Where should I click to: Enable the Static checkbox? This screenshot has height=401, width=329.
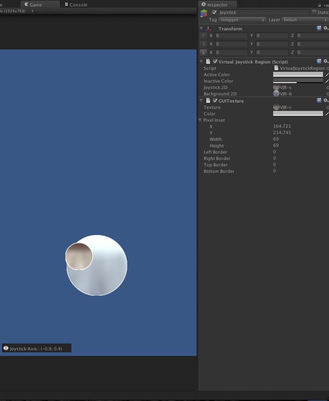[314, 12]
